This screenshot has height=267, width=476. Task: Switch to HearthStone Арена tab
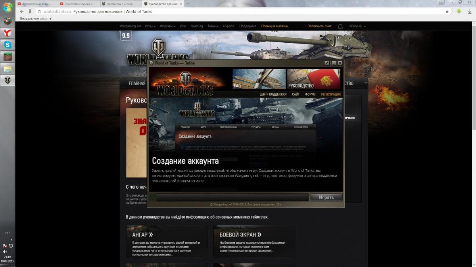(78, 4)
